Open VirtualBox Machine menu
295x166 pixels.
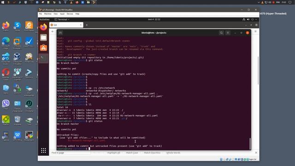point(47,14)
